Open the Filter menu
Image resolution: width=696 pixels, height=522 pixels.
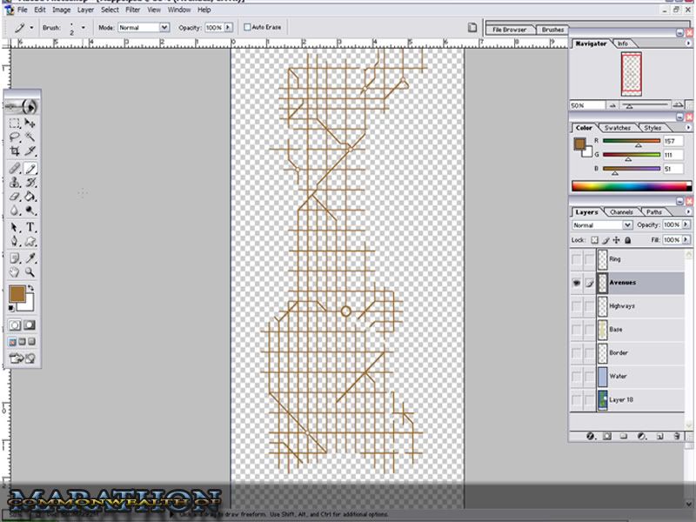132,10
